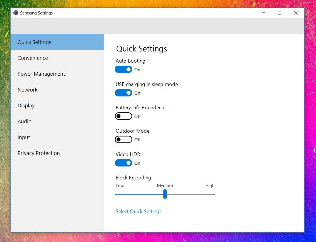Turn off the Auto Booting toggle
The width and height of the screenshot is (316, 242).
coord(123,70)
